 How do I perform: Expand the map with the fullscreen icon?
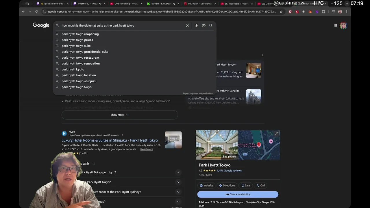pos(276,134)
